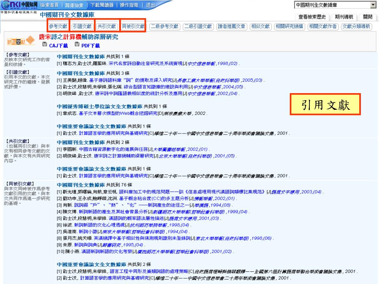Screen dimensions: 379x284
Task: Select the 相似文獻 button
Action: pyautogui.click(x=260, y=26)
